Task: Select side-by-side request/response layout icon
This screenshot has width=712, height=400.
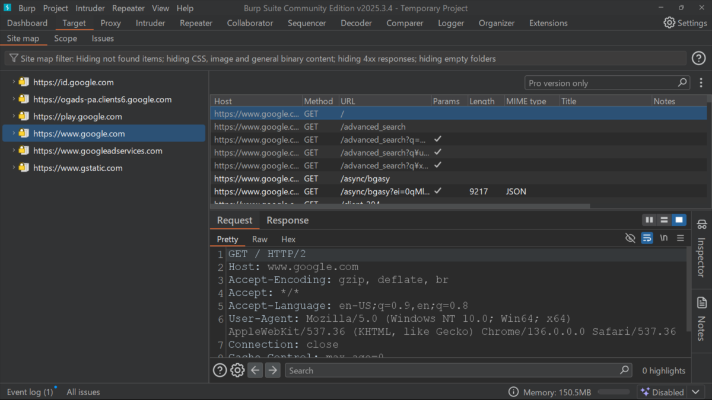Action: (x=649, y=220)
